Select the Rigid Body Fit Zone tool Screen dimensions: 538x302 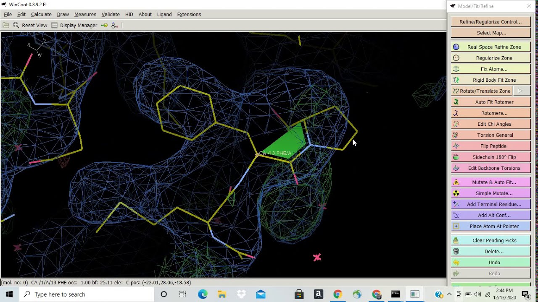491,80
